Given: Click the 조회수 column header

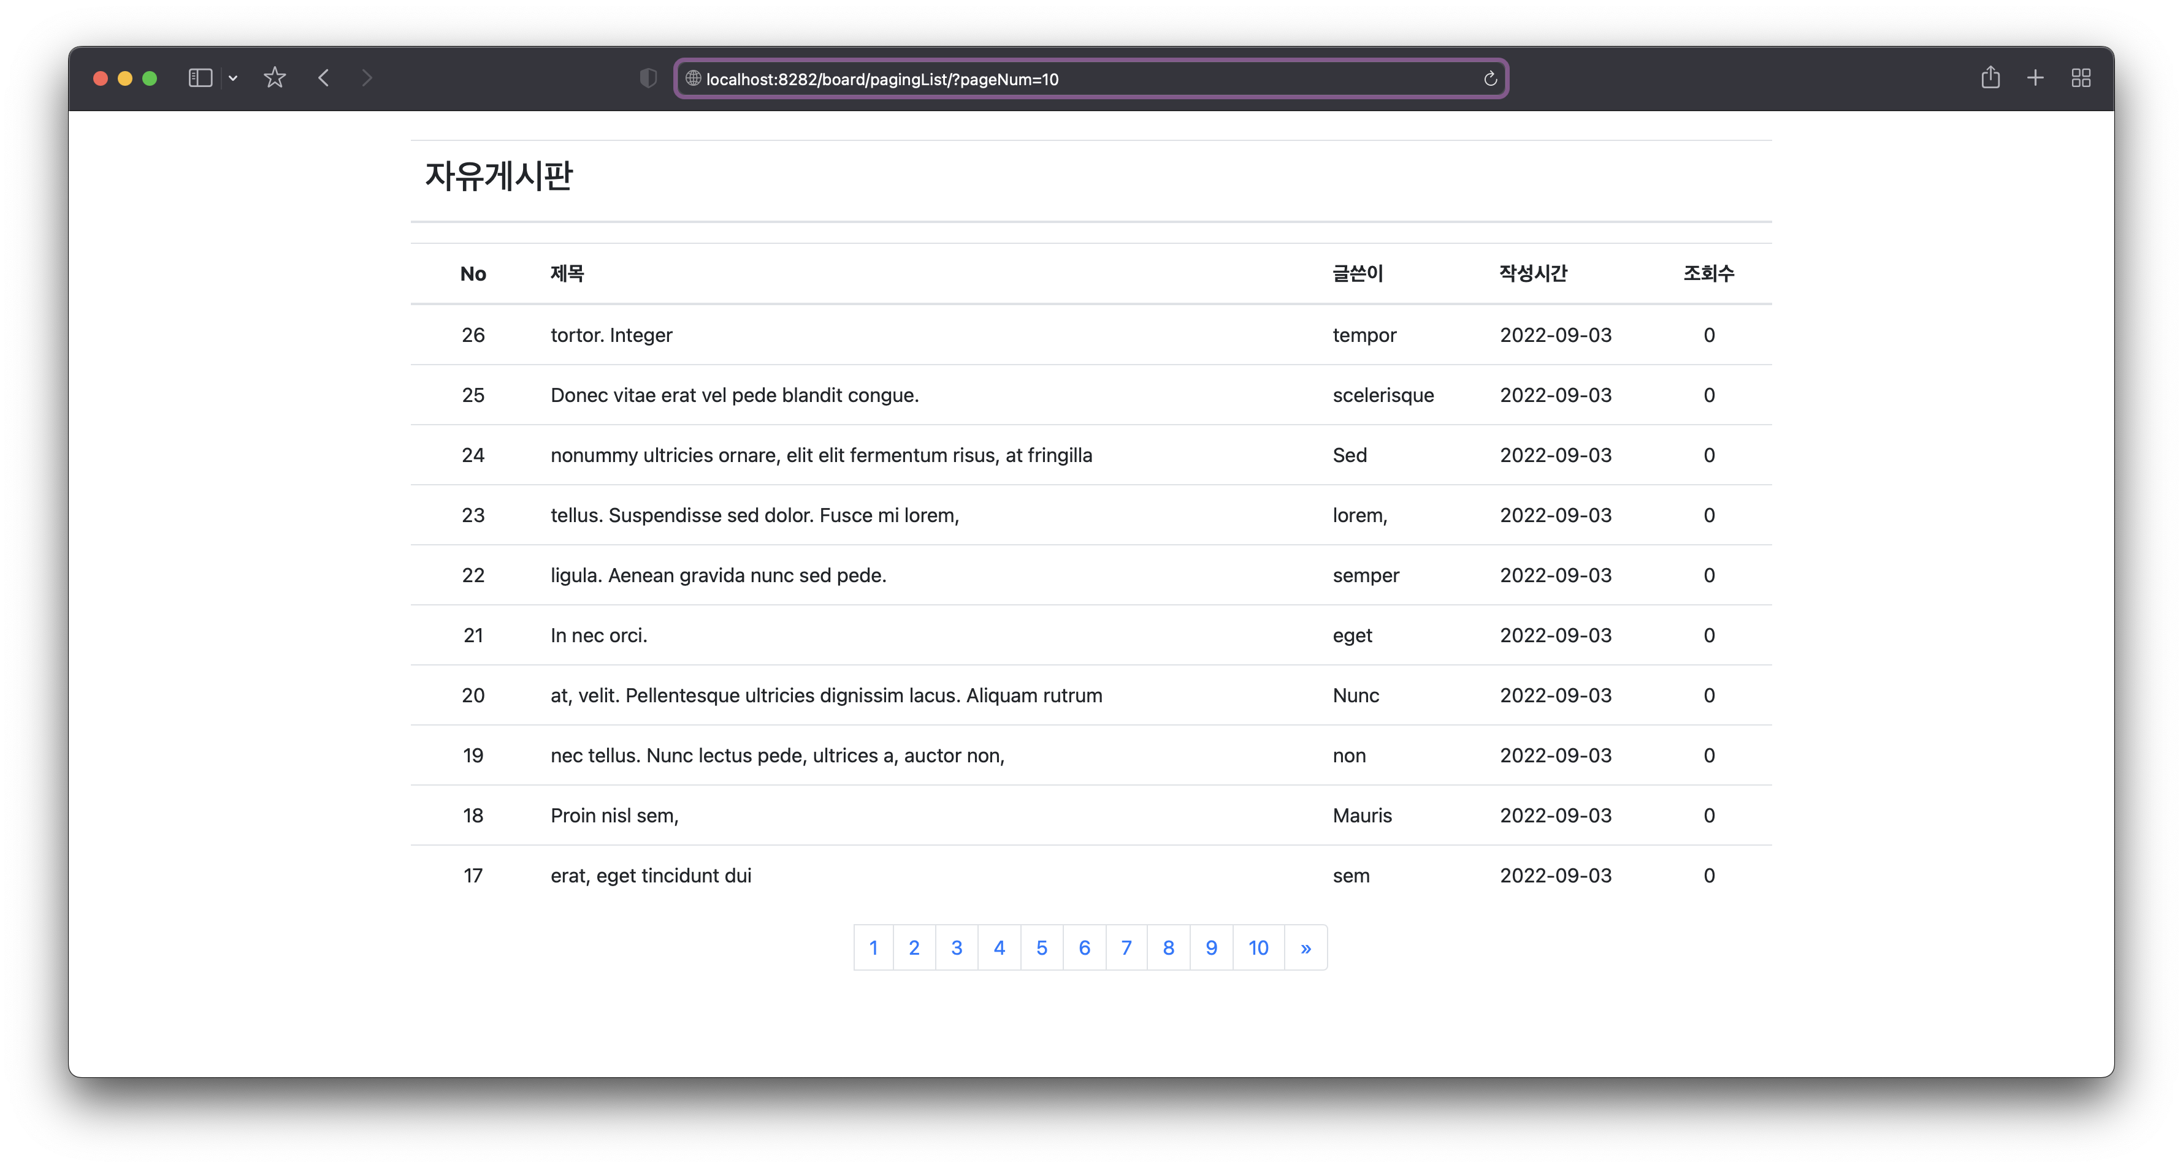Looking at the screenshot, I should point(1708,273).
